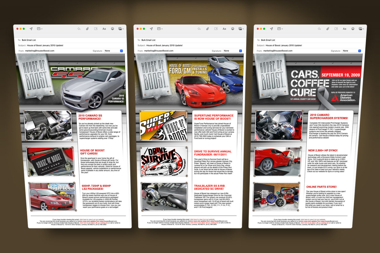Click the Send icon in the rightmost email
This screenshot has width=380, height=253.
coord(271,29)
